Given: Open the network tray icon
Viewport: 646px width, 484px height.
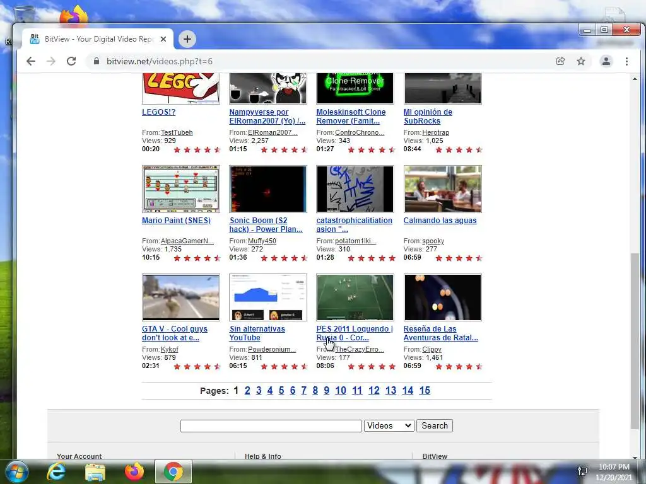Looking at the screenshot, I should [x=582, y=471].
